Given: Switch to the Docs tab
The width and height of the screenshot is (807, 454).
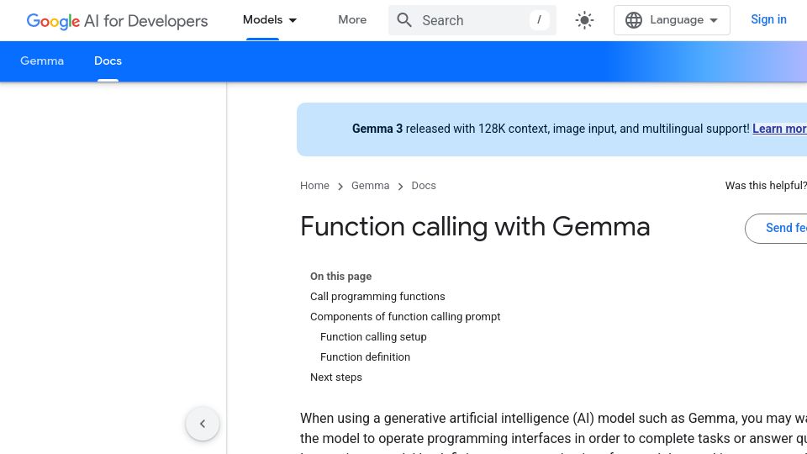Looking at the screenshot, I should tap(108, 61).
